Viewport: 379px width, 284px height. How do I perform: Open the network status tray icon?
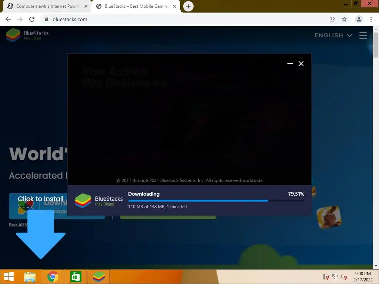(x=335, y=277)
